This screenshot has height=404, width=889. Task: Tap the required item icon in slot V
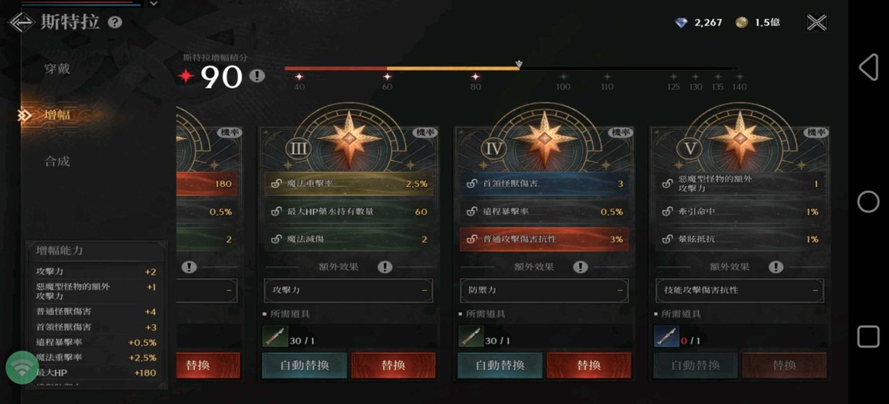pyautogui.click(x=666, y=337)
